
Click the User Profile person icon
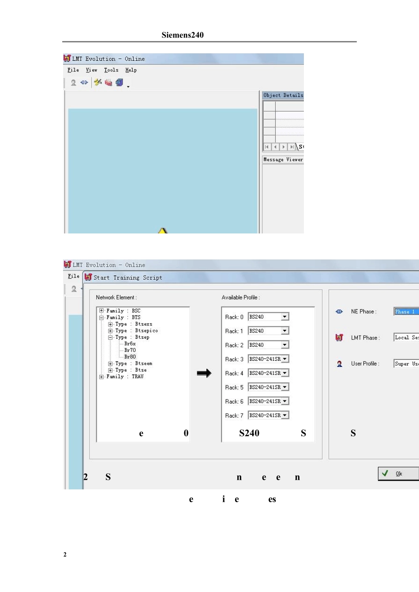(339, 364)
